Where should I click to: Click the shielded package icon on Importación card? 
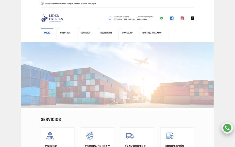(x=170, y=136)
